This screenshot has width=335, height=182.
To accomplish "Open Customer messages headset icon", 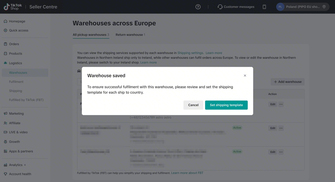I will 220,7.
